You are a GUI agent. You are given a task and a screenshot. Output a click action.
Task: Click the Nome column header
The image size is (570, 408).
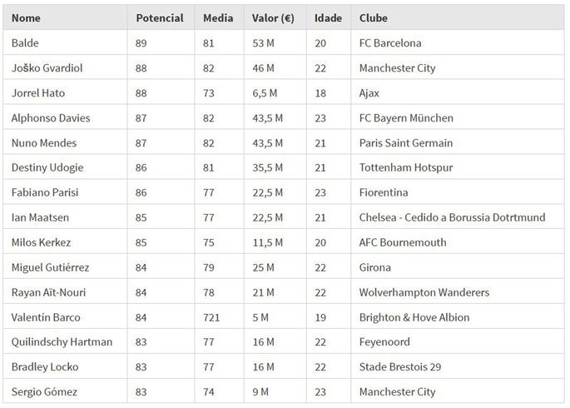pyautogui.click(x=27, y=17)
